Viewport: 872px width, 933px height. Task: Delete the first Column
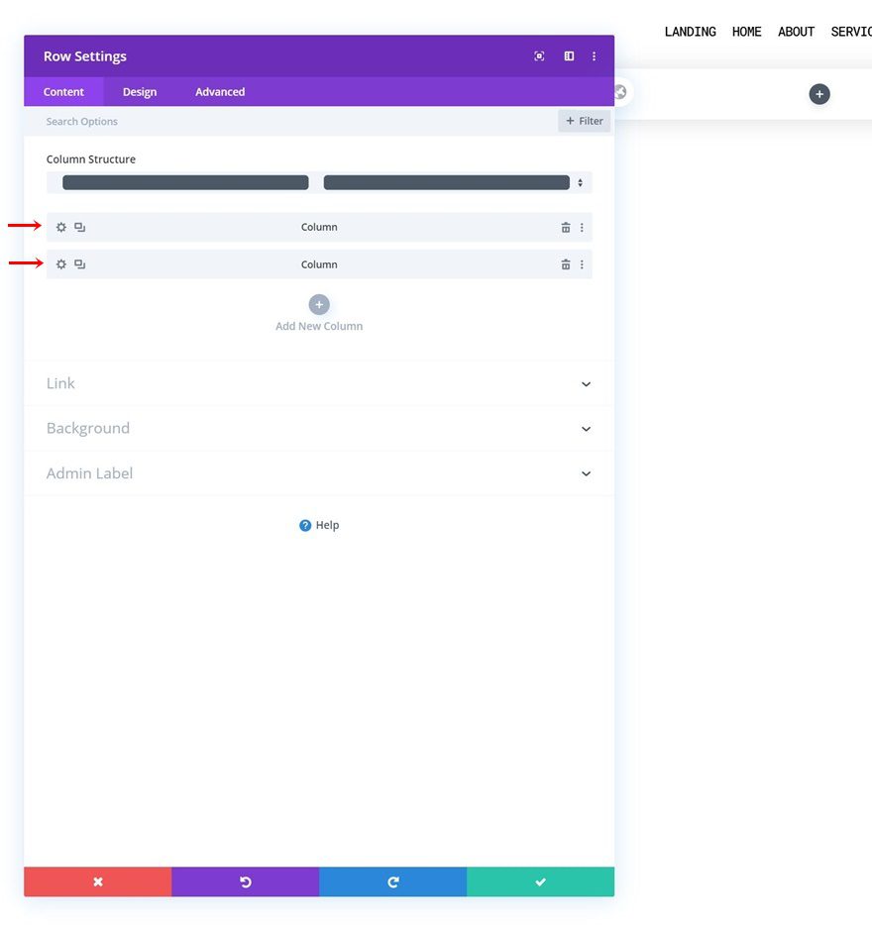(x=565, y=227)
